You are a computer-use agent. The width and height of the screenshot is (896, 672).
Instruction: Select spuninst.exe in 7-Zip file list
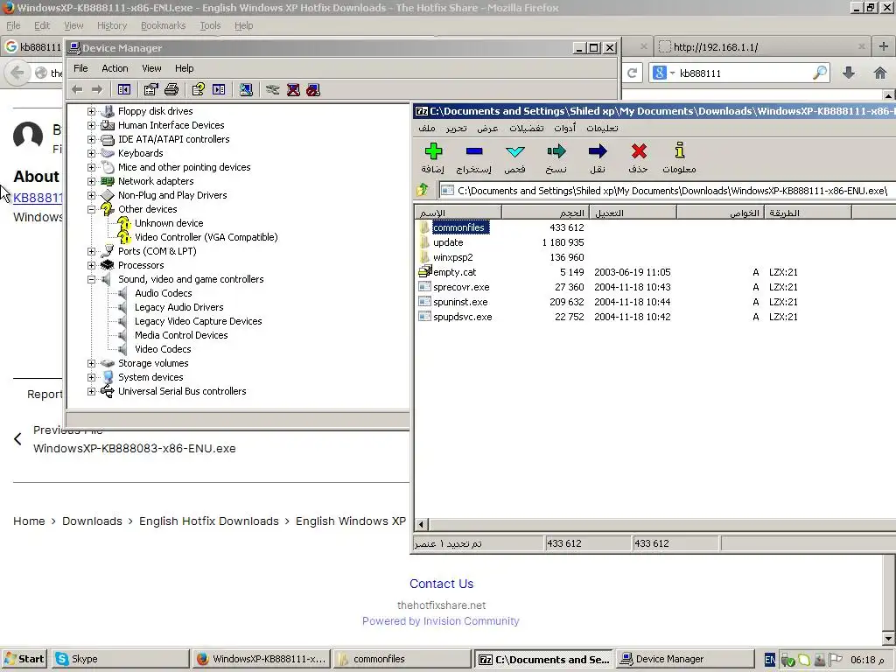(460, 302)
